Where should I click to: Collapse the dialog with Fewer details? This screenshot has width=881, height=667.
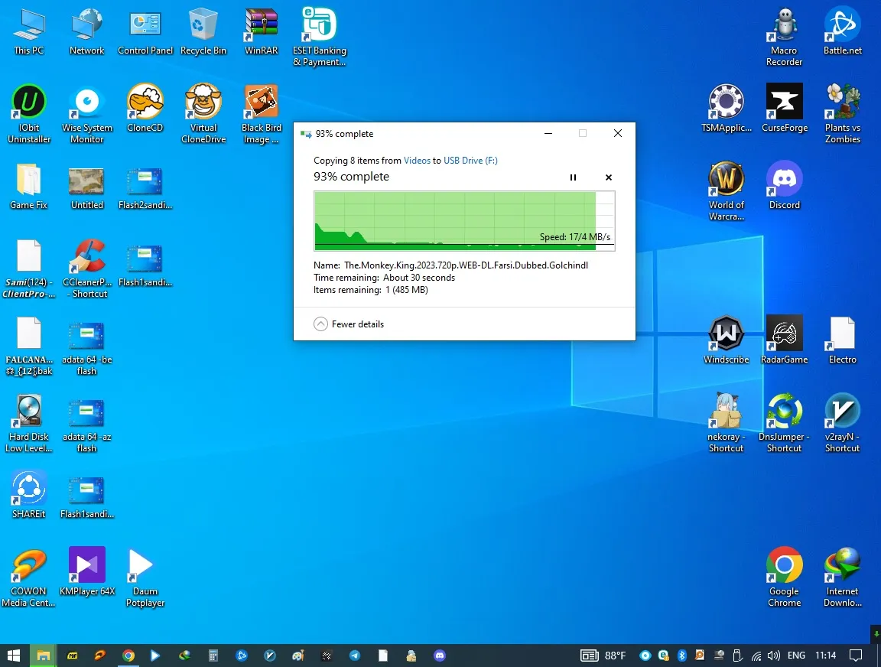pos(349,324)
